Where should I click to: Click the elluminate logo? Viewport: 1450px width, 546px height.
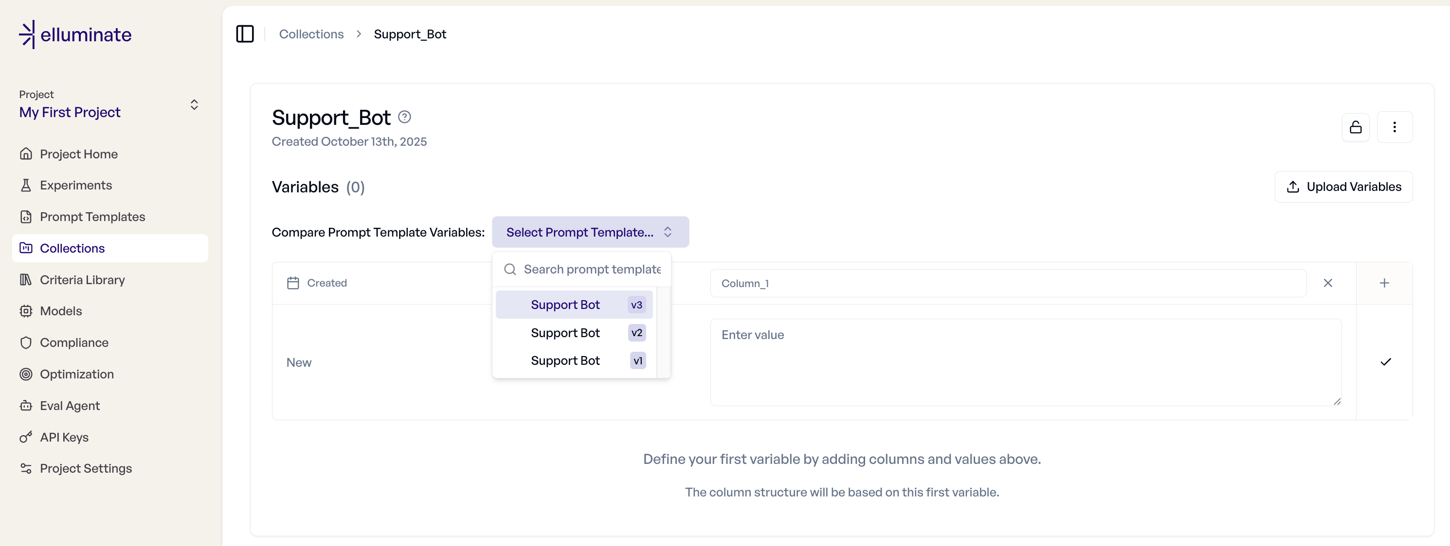pyautogui.click(x=75, y=34)
